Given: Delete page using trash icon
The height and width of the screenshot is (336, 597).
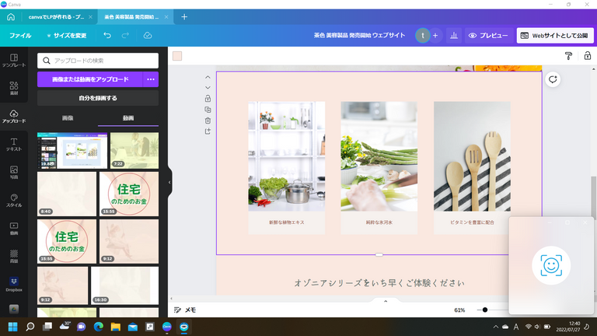Looking at the screenshot, I should point(208,121).
